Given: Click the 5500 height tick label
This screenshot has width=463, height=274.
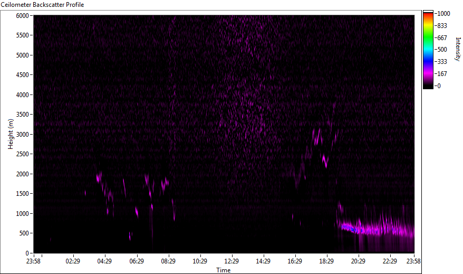Looking at the screenshot, I should point(23,35).
